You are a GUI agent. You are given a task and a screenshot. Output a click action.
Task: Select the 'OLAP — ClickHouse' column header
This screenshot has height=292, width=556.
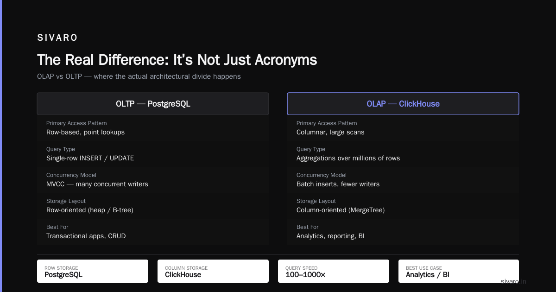click(x=403, y=104)
